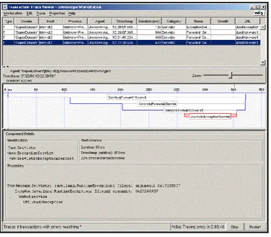271x237 pixels.
Task: Open the Workstation menu
Action: pos(13,13)
